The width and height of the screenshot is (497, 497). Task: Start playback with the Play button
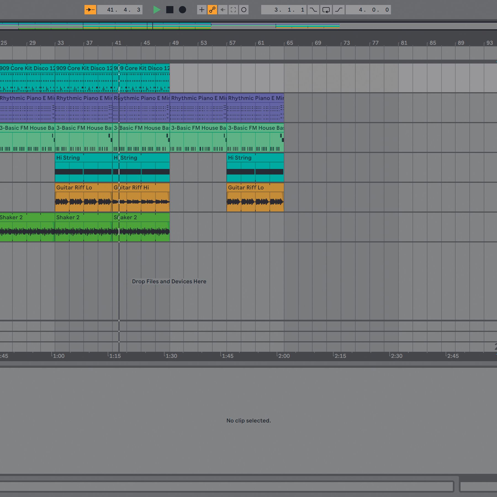point(157,10)
